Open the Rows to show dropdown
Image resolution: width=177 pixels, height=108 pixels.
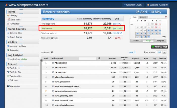tap(164, 52)
